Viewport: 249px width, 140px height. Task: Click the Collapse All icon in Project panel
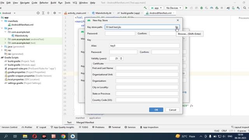tap(48, 13)
